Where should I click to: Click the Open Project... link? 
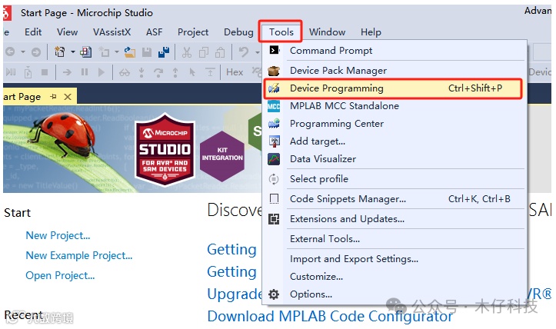60,275
